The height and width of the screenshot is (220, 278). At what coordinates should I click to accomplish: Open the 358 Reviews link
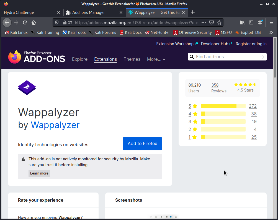click(219, 88)
